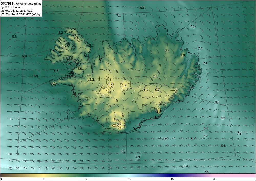
Task: Click the color scale tick label 10
Action: [129, 179]
